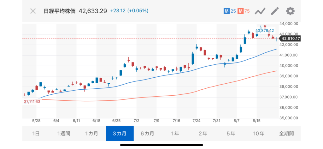Switch to the 1年 period tab
323x149 pixels.
click(175, 134)
